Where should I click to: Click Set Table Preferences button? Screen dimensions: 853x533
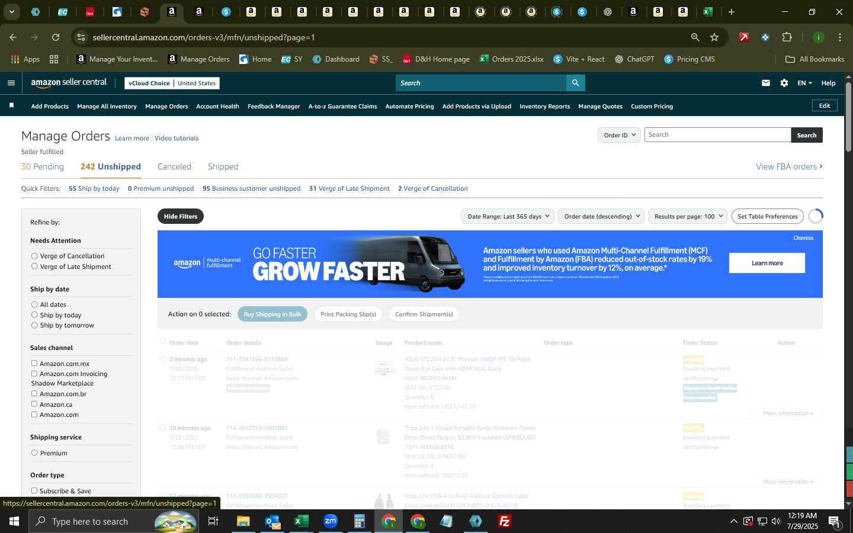point(767,216)
